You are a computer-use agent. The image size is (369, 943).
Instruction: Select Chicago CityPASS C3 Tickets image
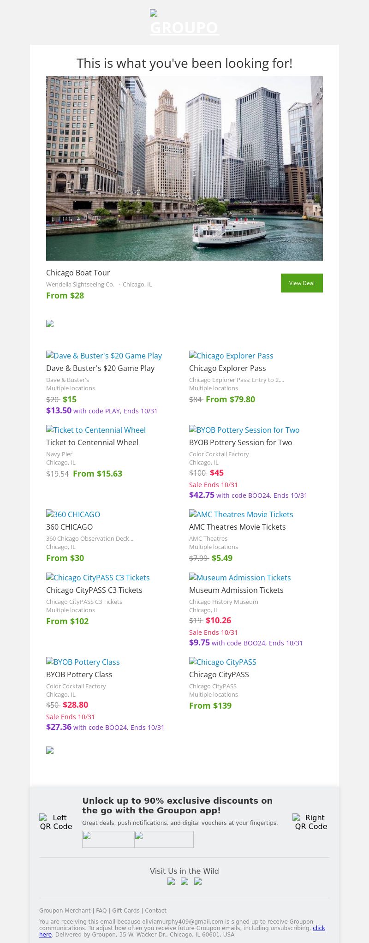click(98, 578)
